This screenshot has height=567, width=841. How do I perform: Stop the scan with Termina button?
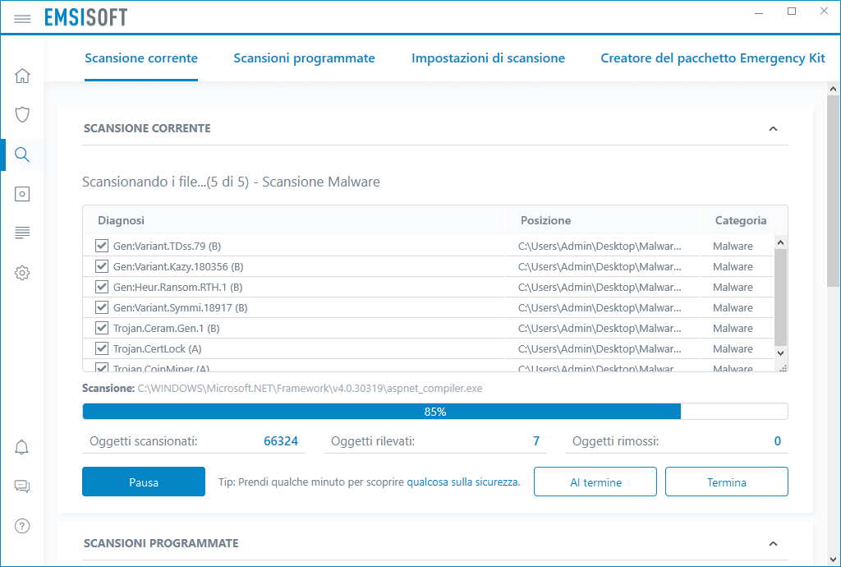(727, 482)
